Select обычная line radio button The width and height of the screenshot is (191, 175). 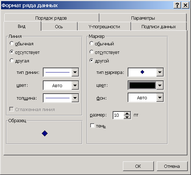coord(12,44)
